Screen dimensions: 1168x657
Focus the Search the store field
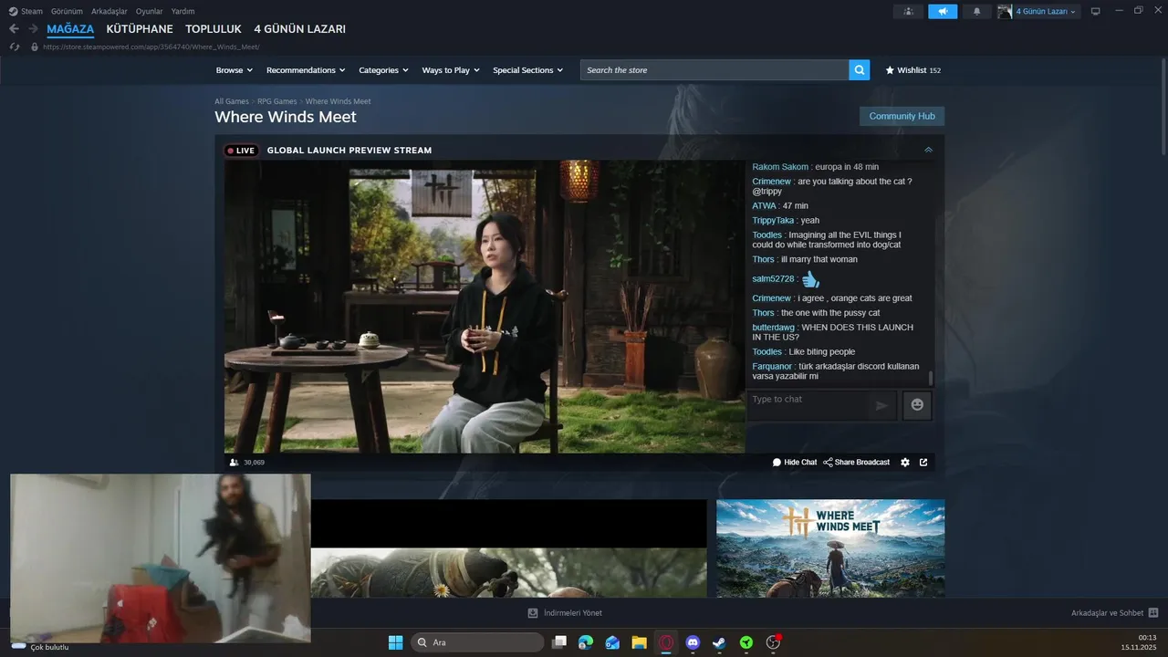pos(714,70)
